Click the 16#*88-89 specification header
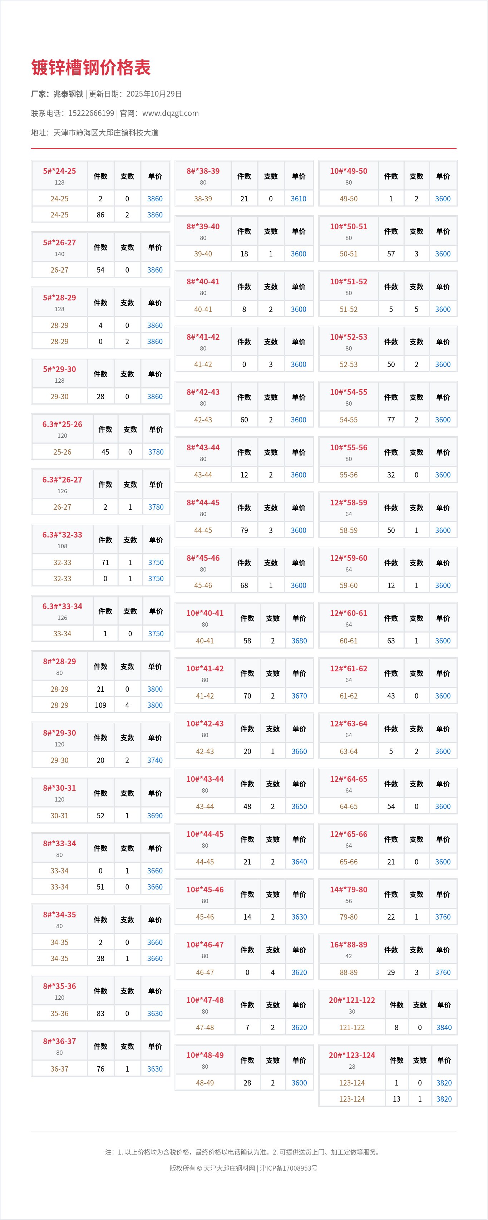Viewport: 488px width, 1220px height. [x=348, y=944]
